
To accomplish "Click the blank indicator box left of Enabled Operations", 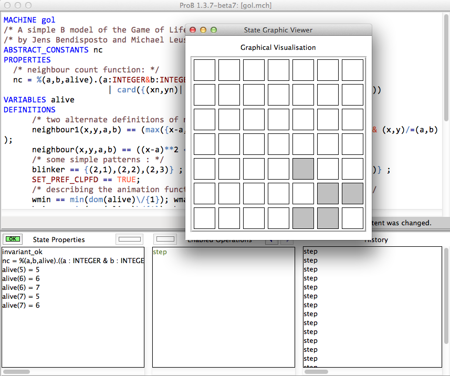I will (x=166, y=239).
